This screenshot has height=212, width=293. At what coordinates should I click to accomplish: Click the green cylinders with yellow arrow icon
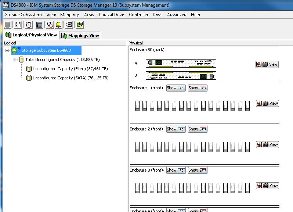80,25
